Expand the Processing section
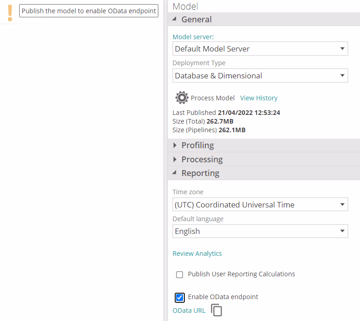The image size is (360, 321). (x=202, y=160)
